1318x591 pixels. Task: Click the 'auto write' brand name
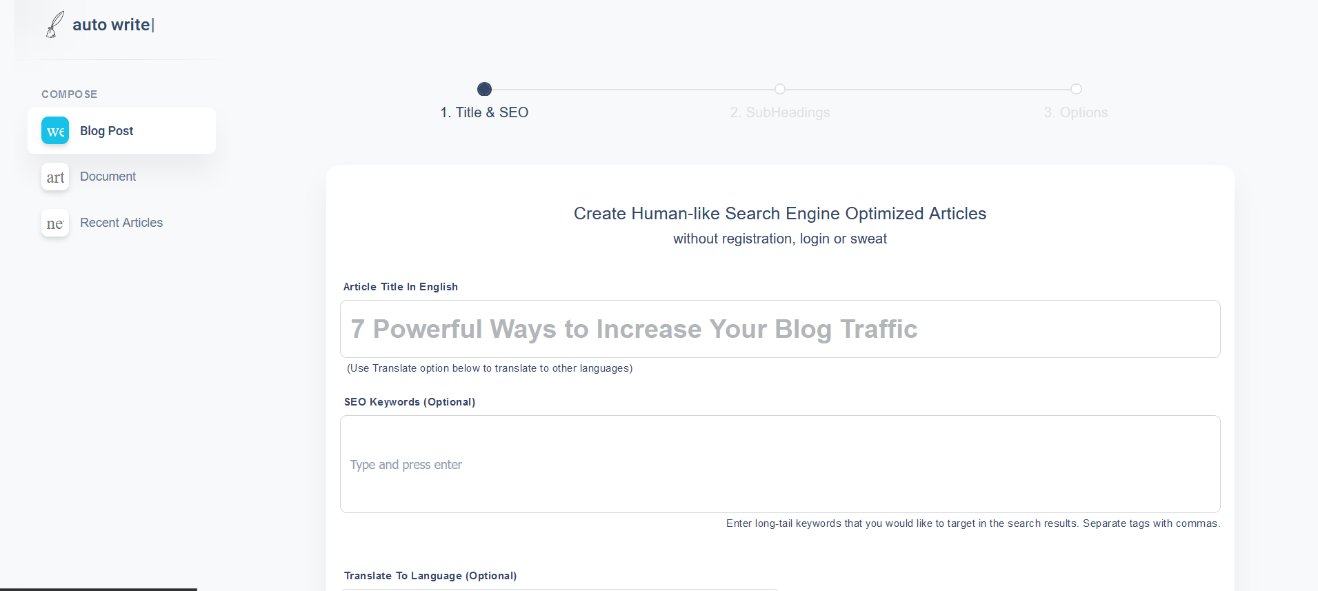[x=112, y=25]
